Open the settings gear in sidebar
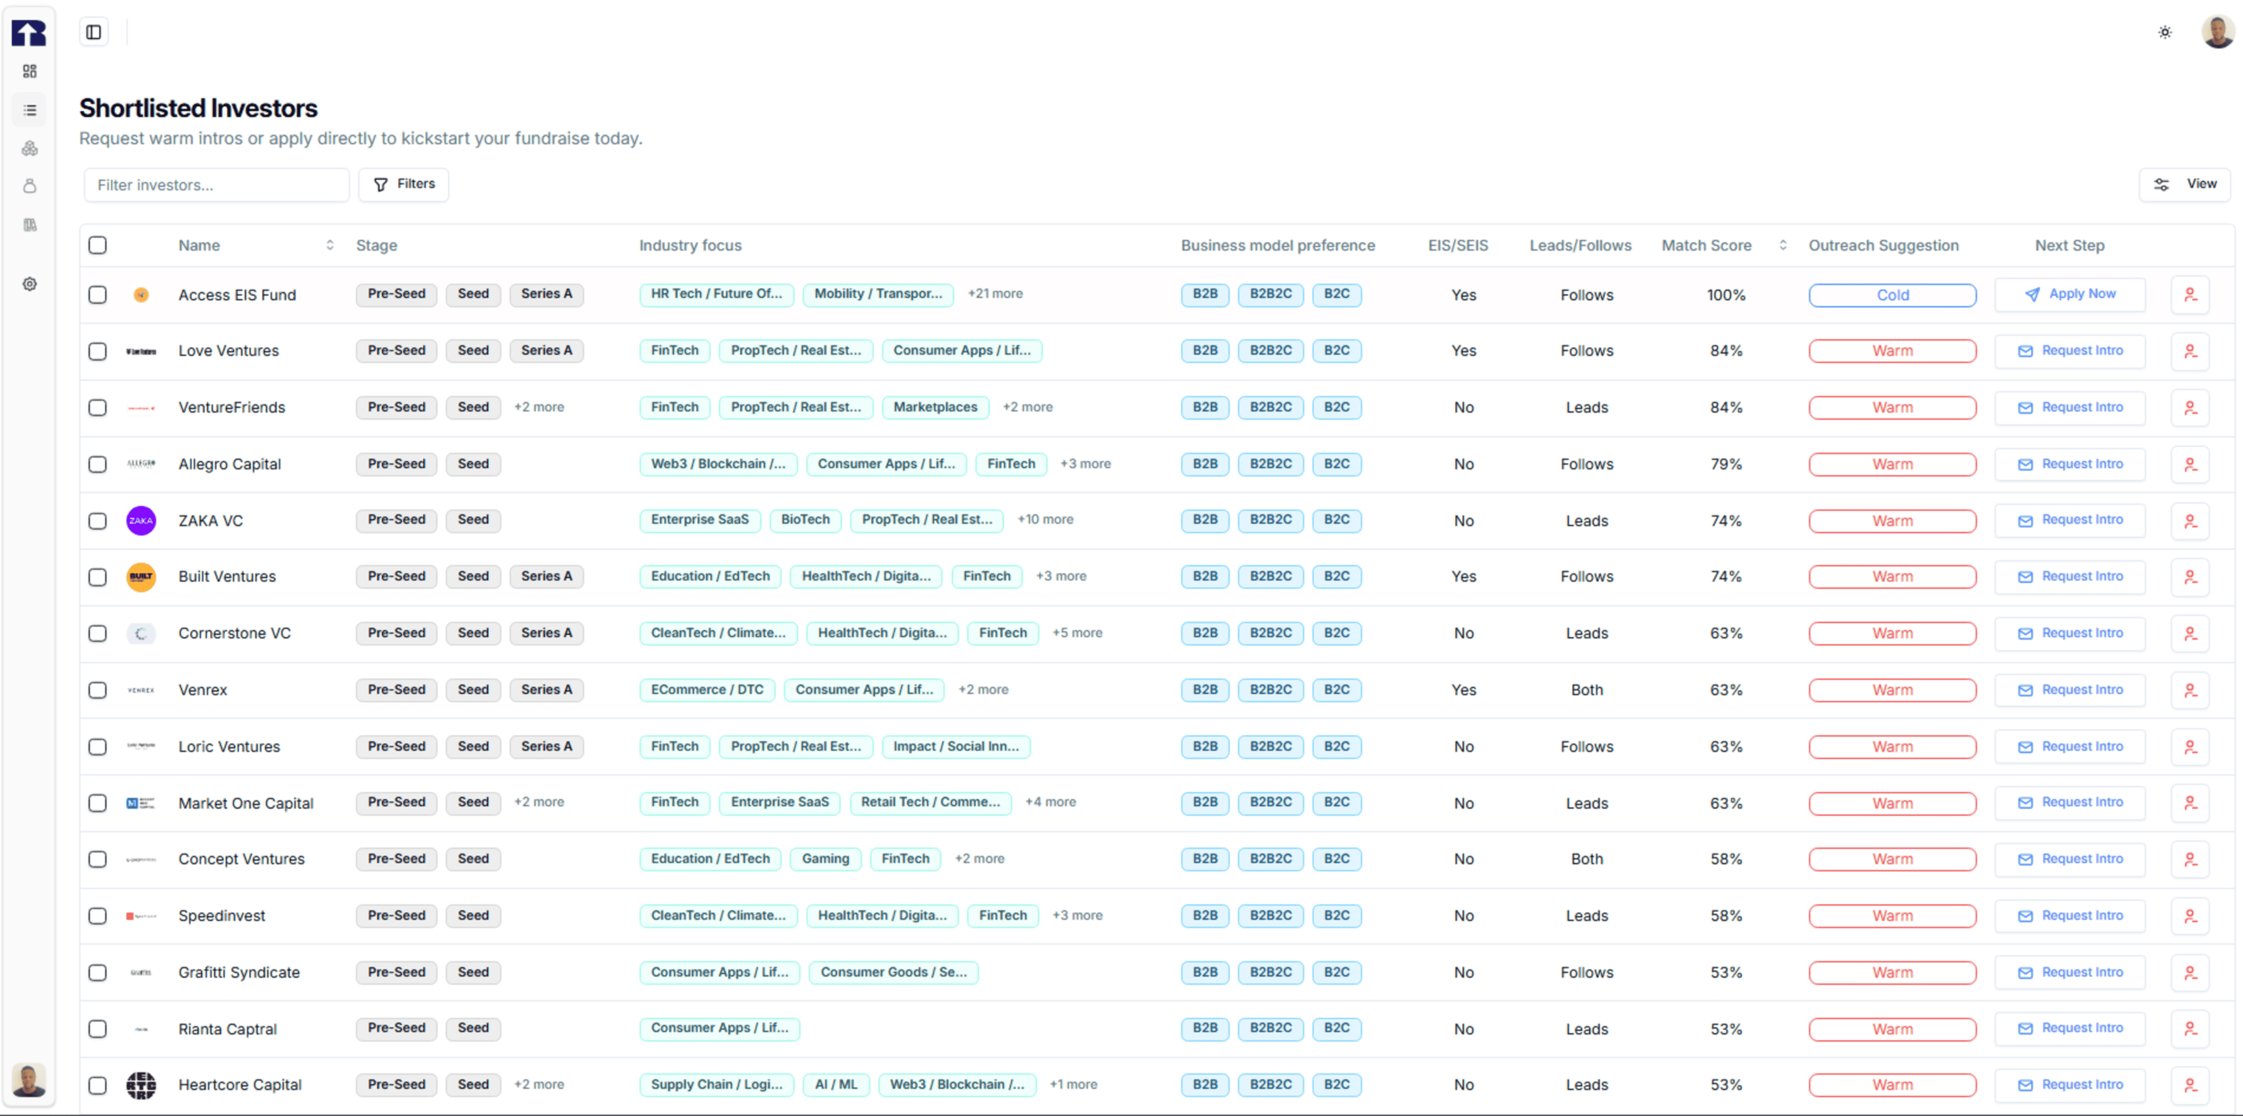 coord(30,284)
